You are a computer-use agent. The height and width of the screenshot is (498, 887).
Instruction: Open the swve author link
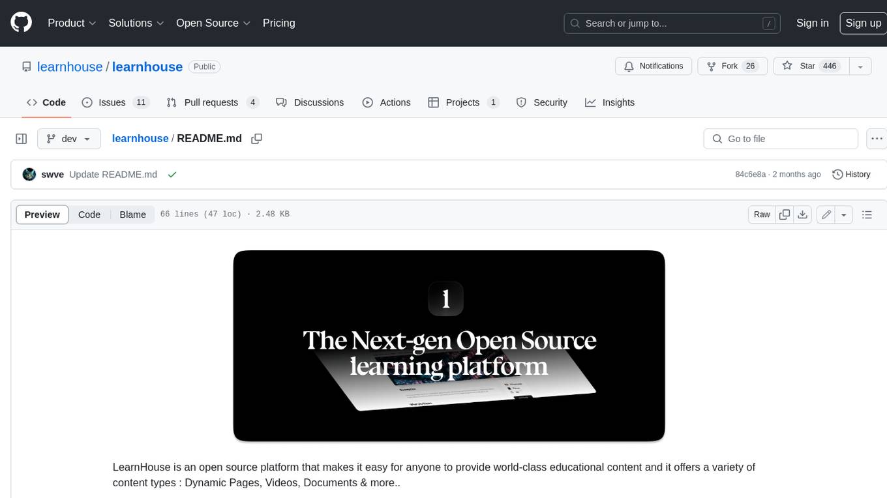tap(53, 175)
